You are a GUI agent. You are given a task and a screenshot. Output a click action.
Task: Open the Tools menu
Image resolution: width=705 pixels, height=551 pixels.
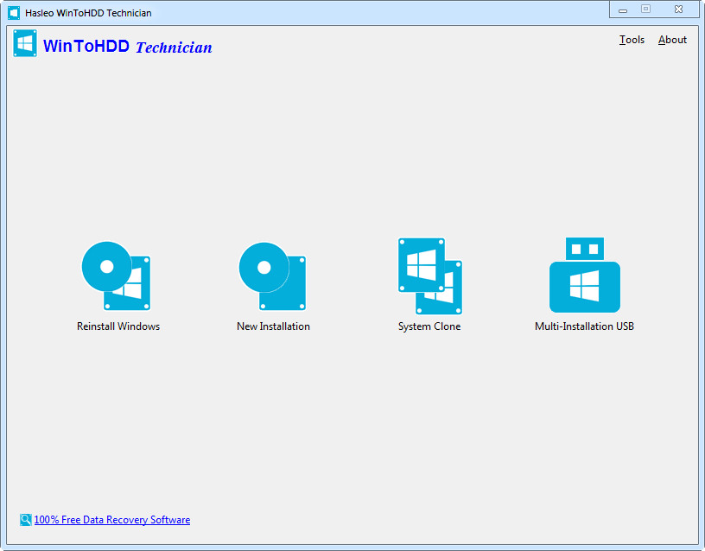tap(632, 40)
